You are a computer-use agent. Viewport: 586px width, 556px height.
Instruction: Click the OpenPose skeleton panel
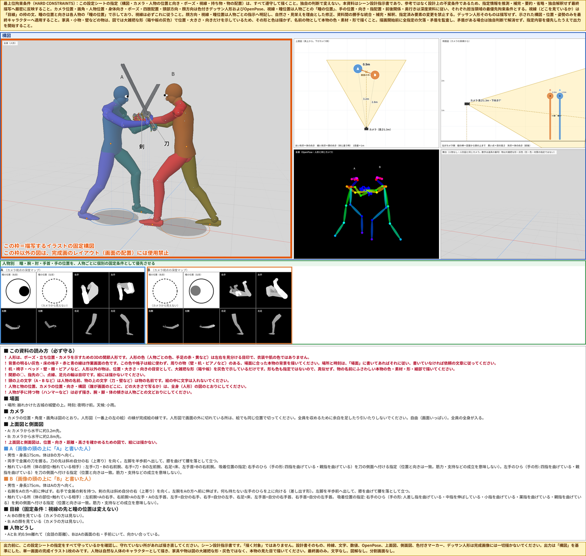tap(366, 204)
